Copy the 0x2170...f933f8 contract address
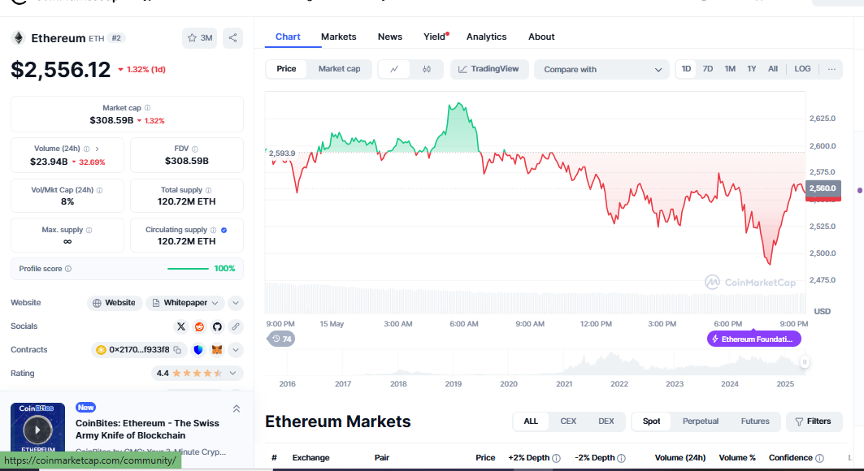Screen dimensions: 864x471 point(177,350)
